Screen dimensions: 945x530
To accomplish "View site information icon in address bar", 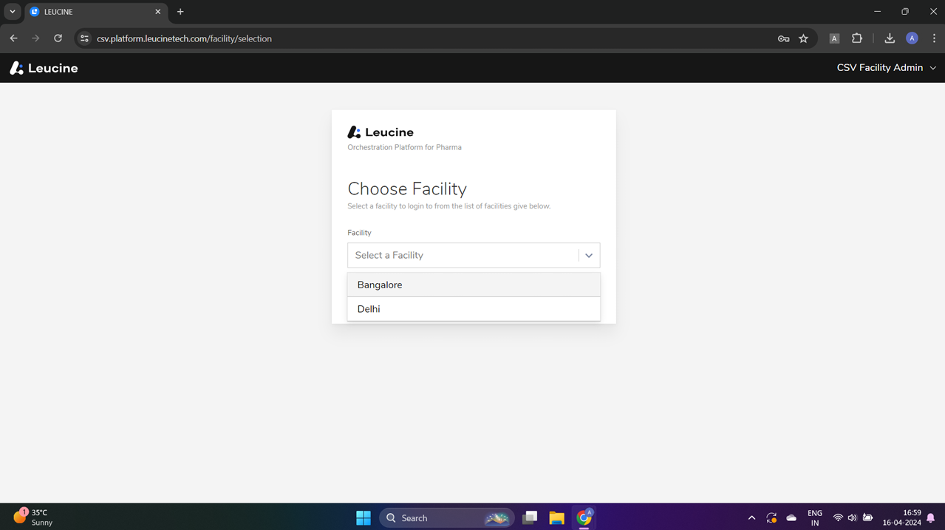I will pos(84,38).
